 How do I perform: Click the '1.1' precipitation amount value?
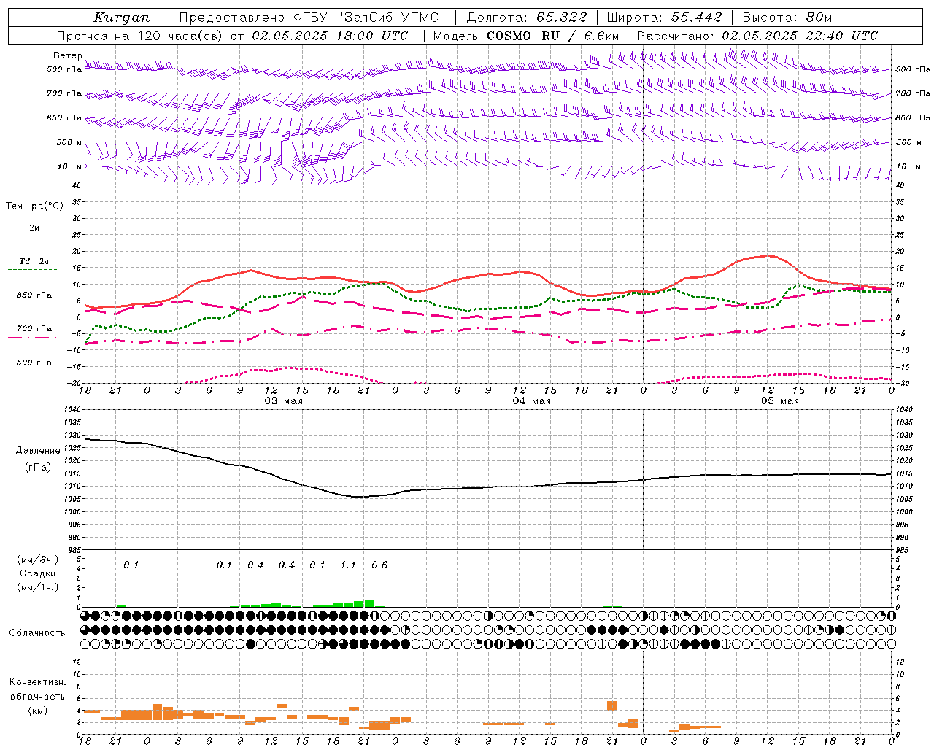coord(348,565)
